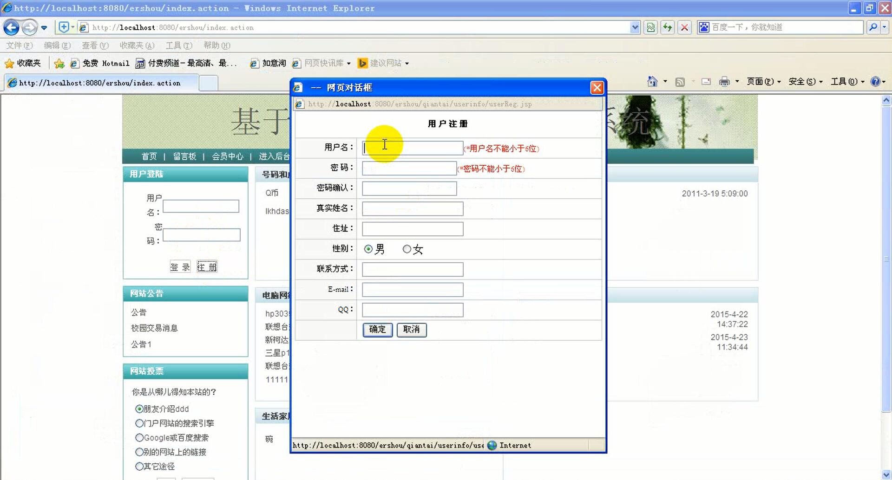Click the 联系方式 input field
The width and height of the screenshot is (892, 480).
click(413, 269)
